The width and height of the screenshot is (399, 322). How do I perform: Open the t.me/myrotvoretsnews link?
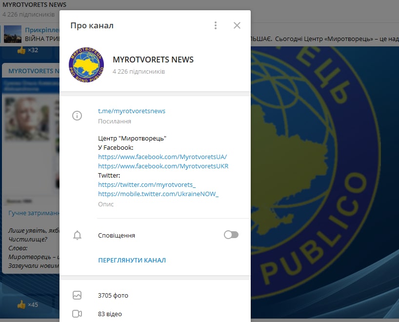132,111
